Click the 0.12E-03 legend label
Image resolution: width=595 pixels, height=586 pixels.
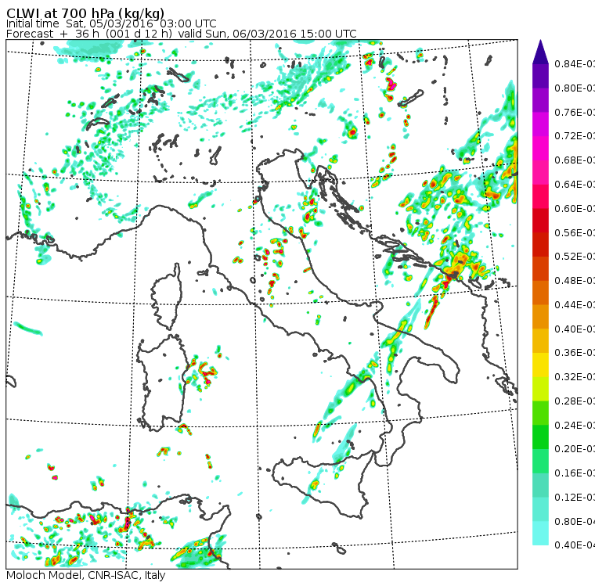575,498
